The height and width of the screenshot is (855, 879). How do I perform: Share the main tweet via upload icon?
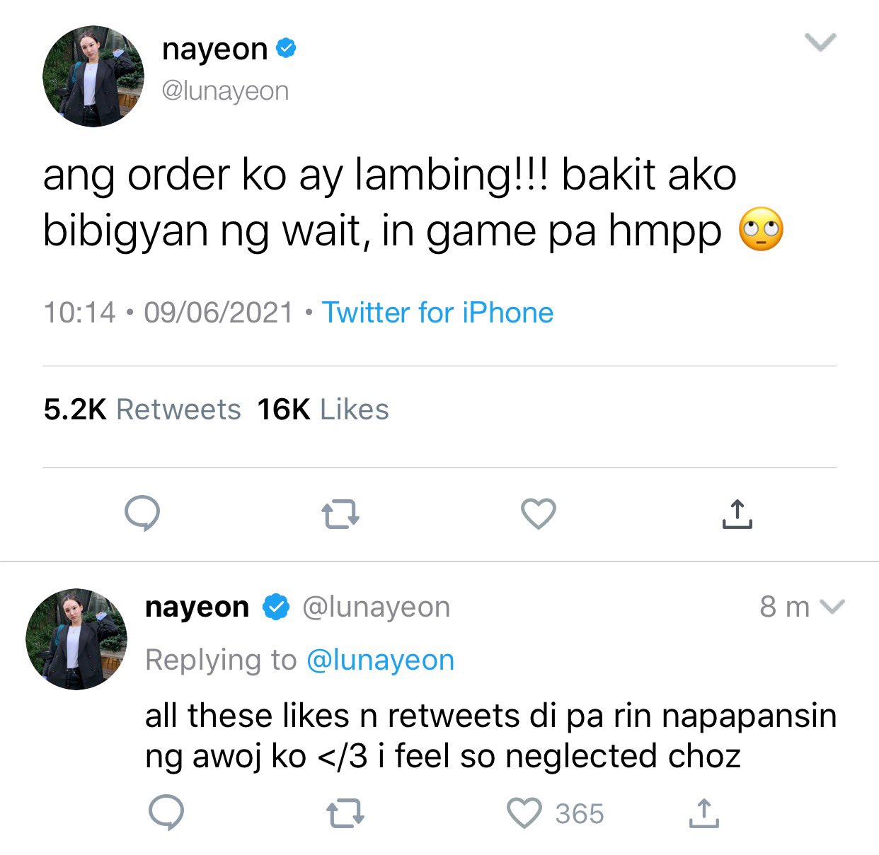[x=737, y=514]
